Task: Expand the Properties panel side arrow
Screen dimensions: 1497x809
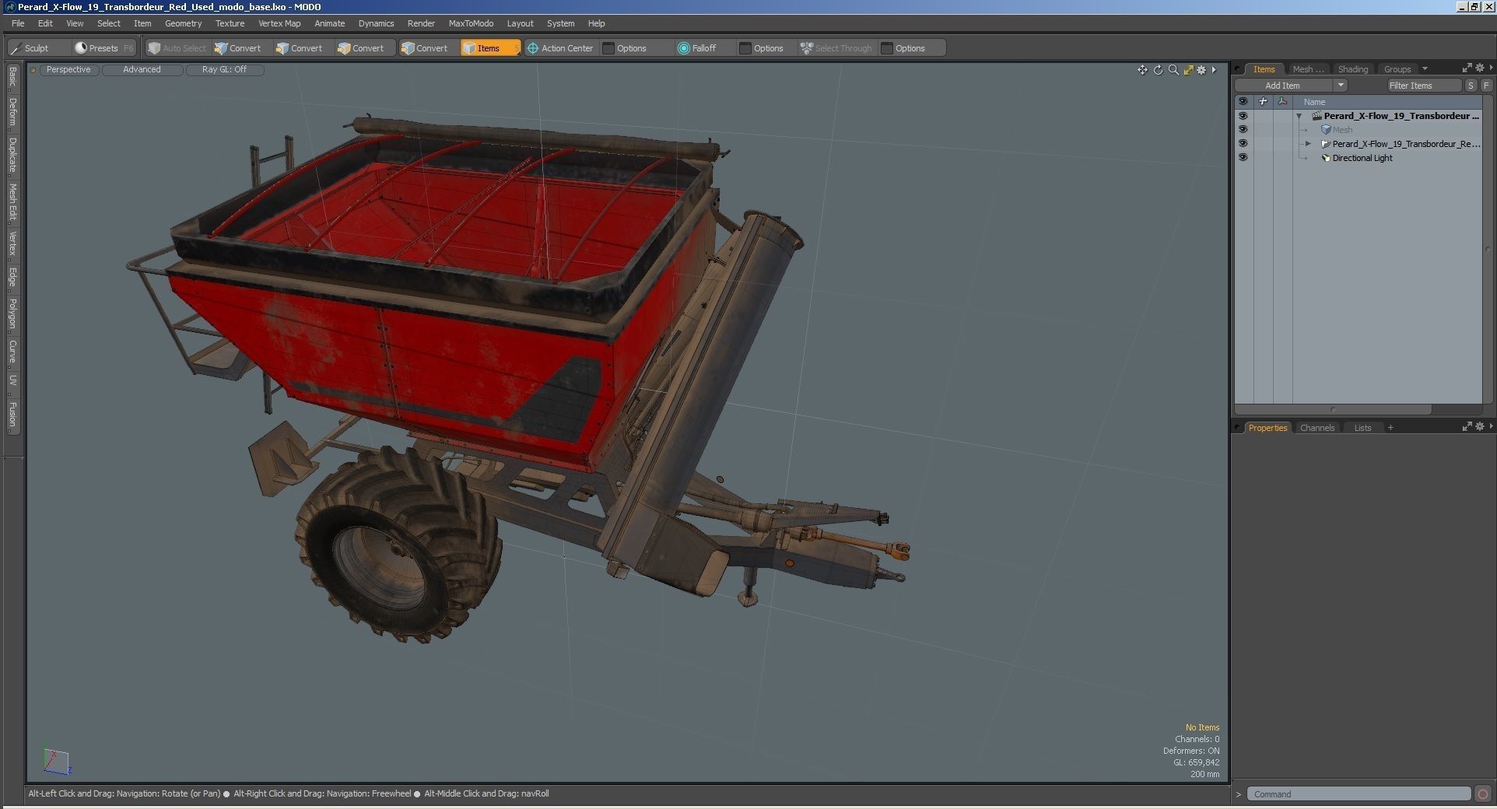Action: click(1491, 426)
